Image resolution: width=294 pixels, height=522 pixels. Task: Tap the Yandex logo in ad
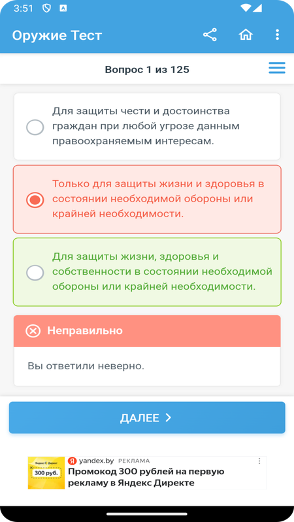[x=72, y=461]
